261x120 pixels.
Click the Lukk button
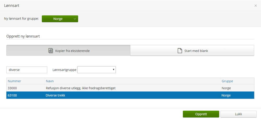(238, 114)
